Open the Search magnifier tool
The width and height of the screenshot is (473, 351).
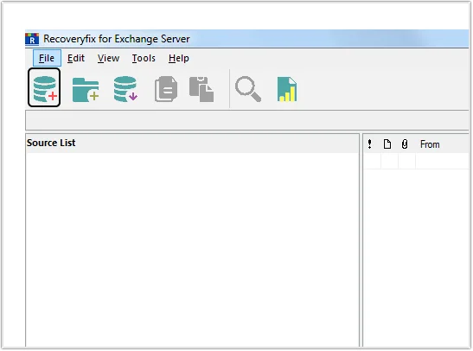pos(248,89)
